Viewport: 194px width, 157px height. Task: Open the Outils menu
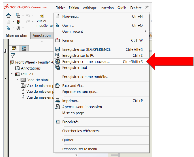coord(122,8)
